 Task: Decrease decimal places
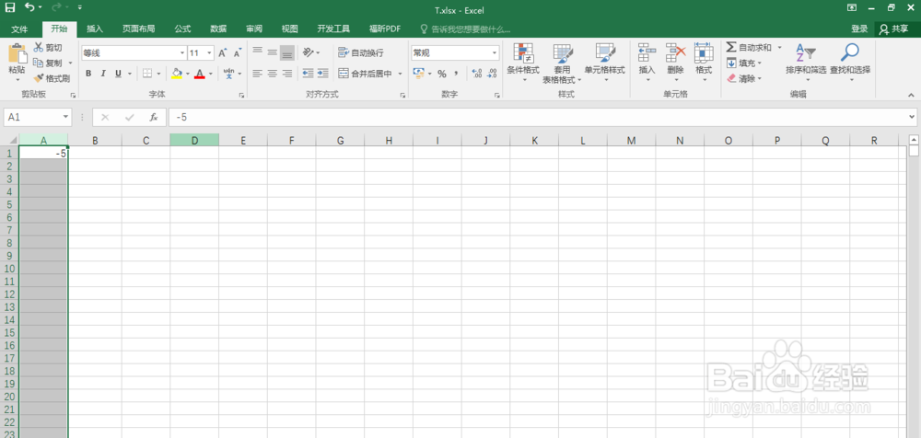tap(492, 74)
